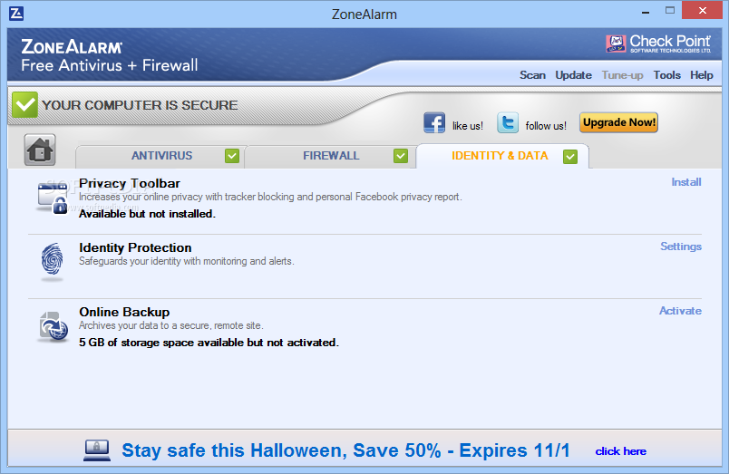The image size is (729, 474).
Task: Click the ZoneAlarm Z titlebar icon
Action: pyautogui.click(x=16, y=14)
